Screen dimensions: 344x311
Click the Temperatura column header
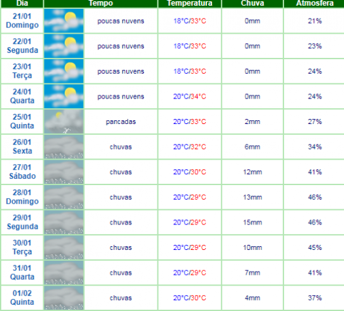(190, 3)
